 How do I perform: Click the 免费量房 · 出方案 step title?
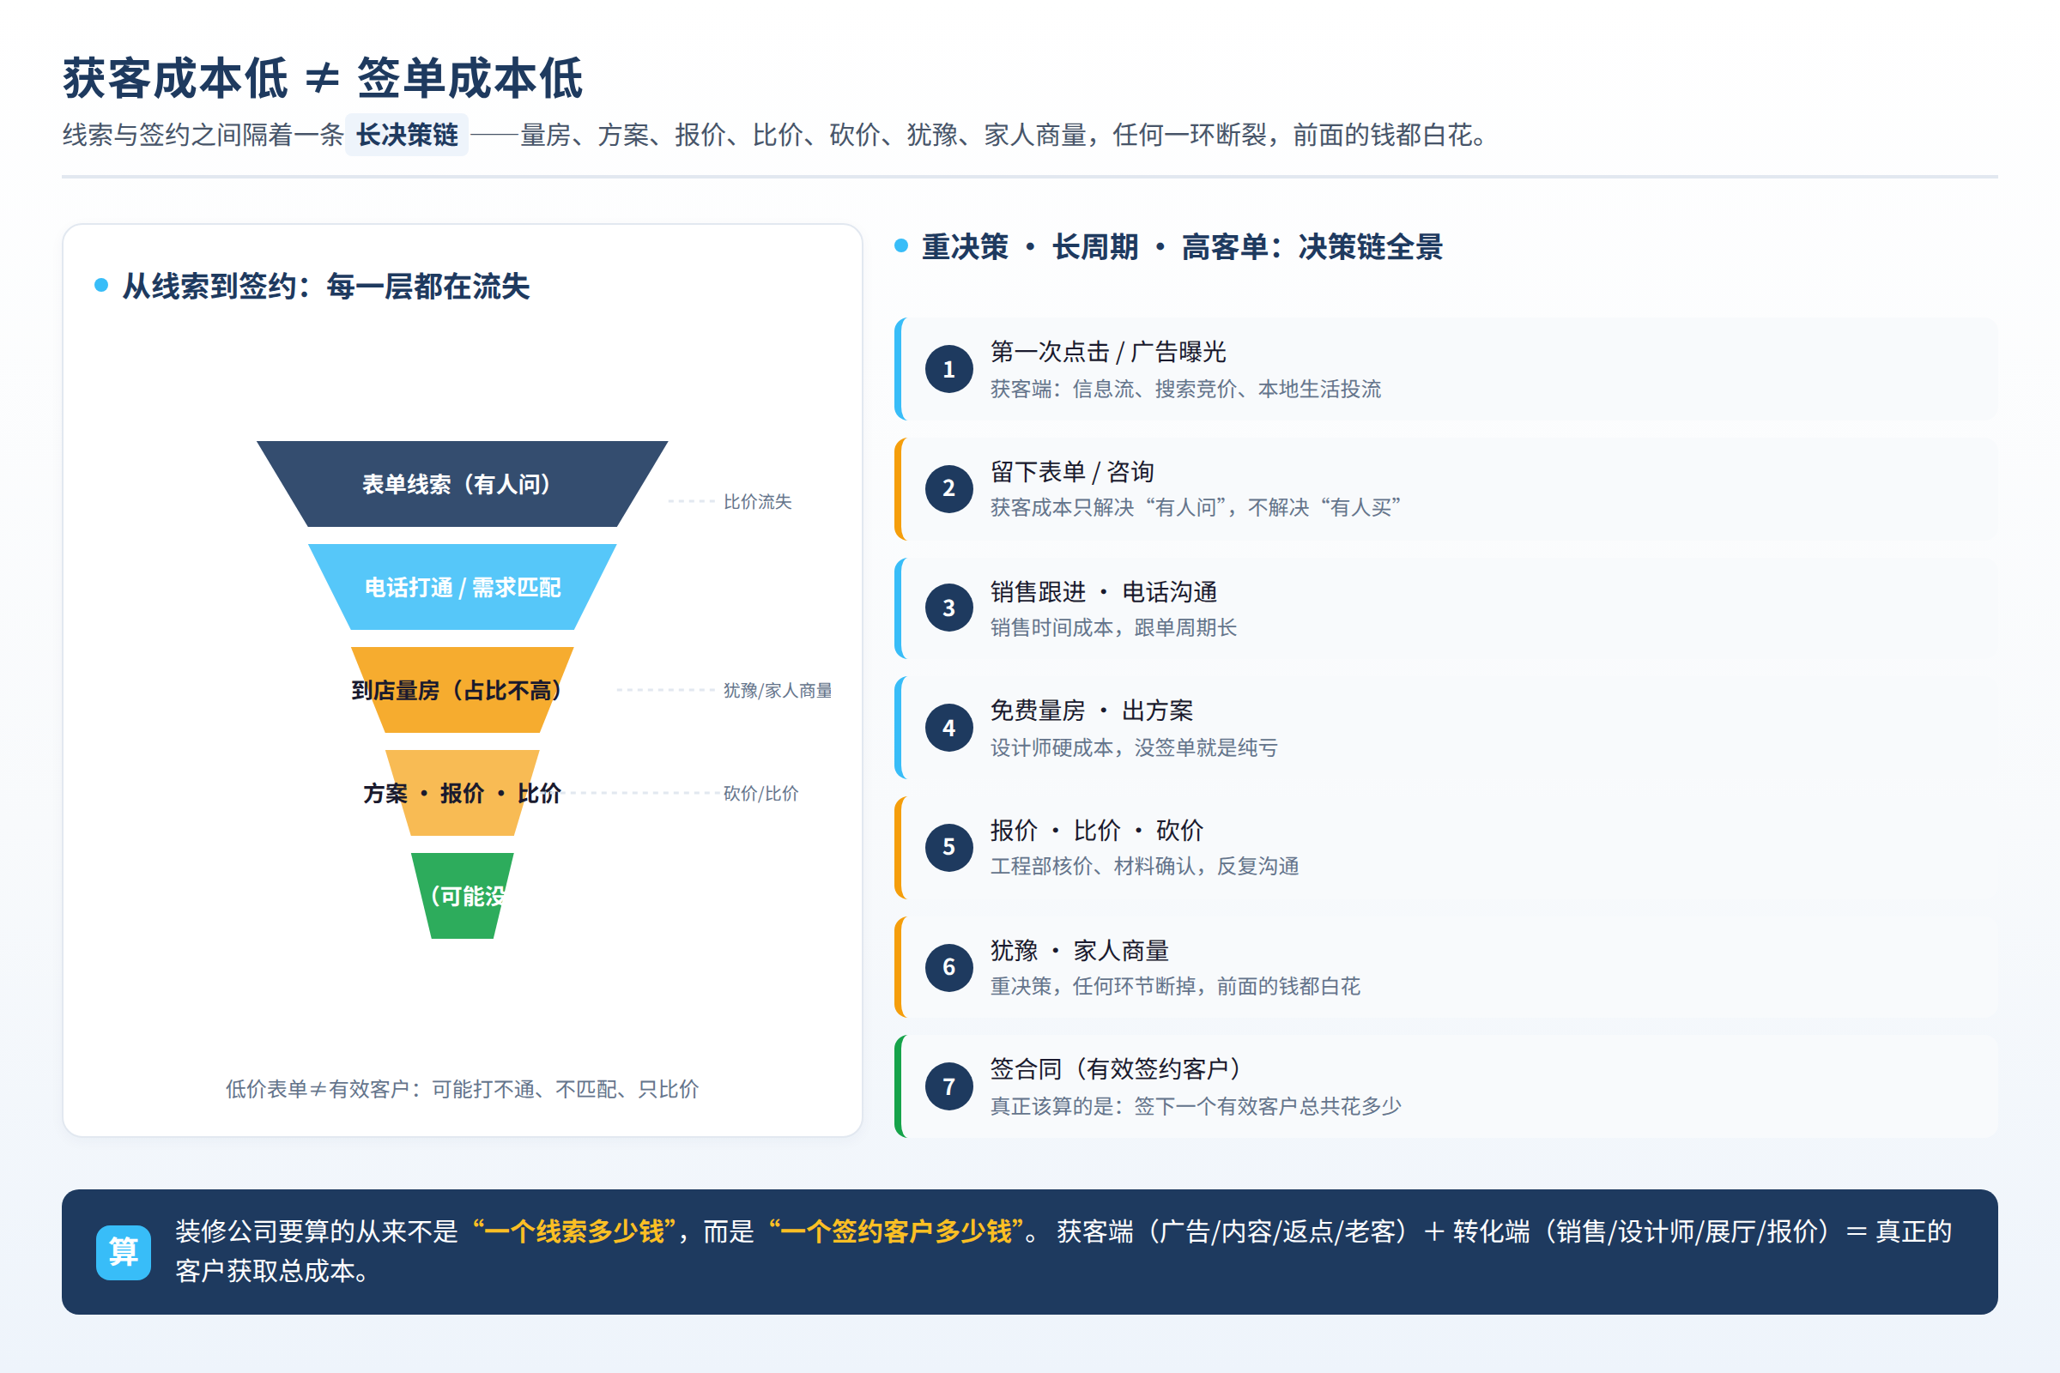[x=1091, y=711]
